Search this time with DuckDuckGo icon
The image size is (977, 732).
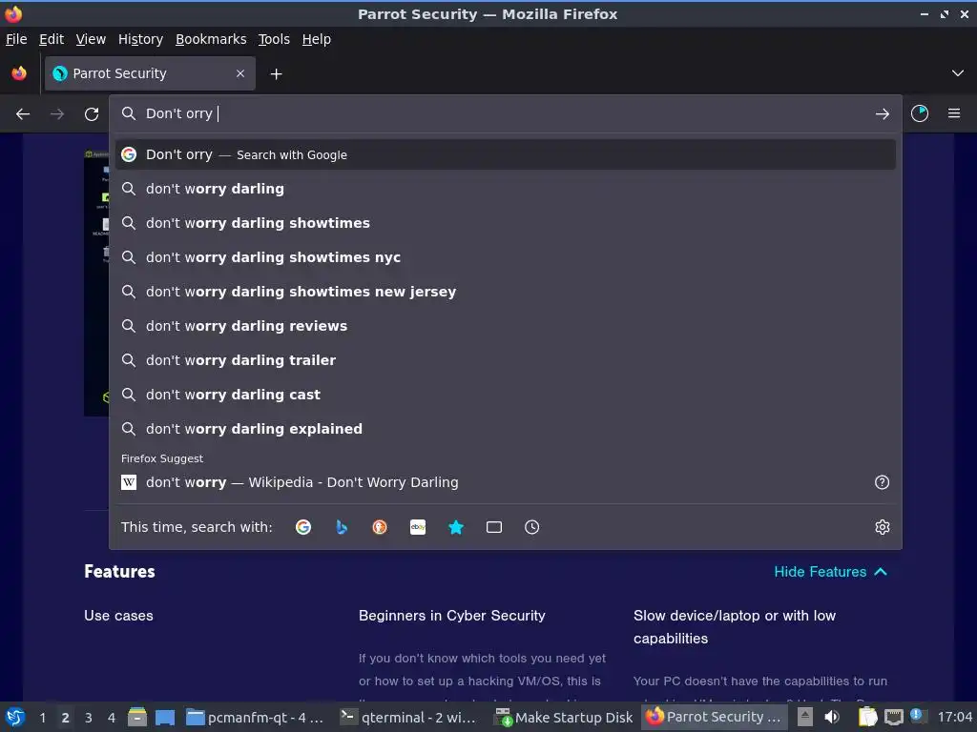(x=380, y=527)
